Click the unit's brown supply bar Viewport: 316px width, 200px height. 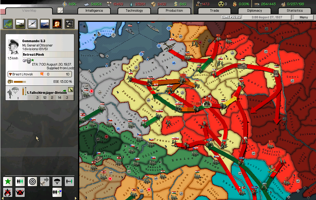[x=20, y=82]
